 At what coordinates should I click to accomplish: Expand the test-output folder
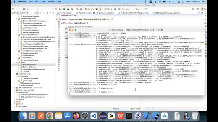tap(14, 106)
